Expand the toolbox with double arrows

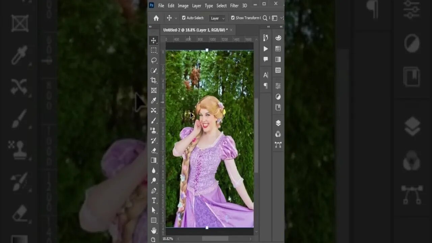[150, 27]
